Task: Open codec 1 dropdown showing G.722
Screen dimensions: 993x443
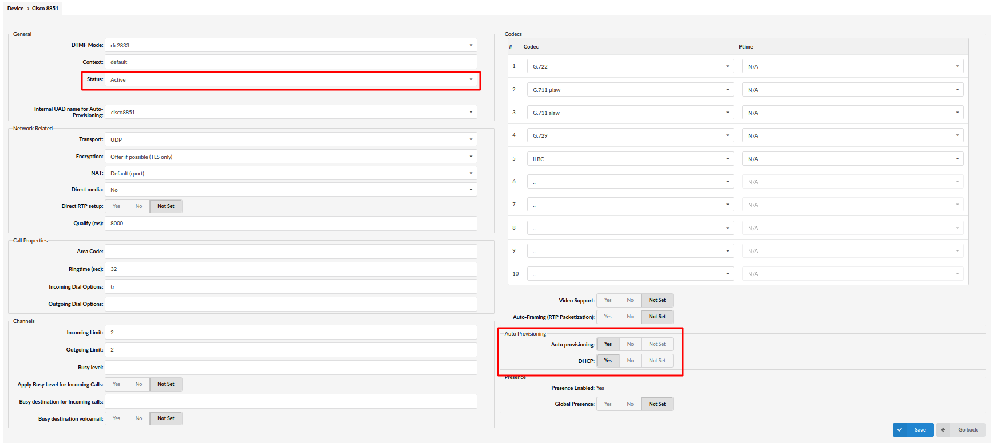Action: (630, 66)
